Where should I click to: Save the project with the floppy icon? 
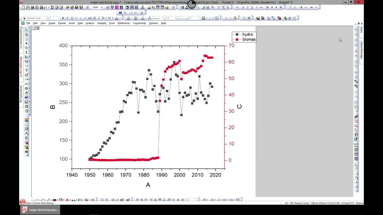point(77,7)
